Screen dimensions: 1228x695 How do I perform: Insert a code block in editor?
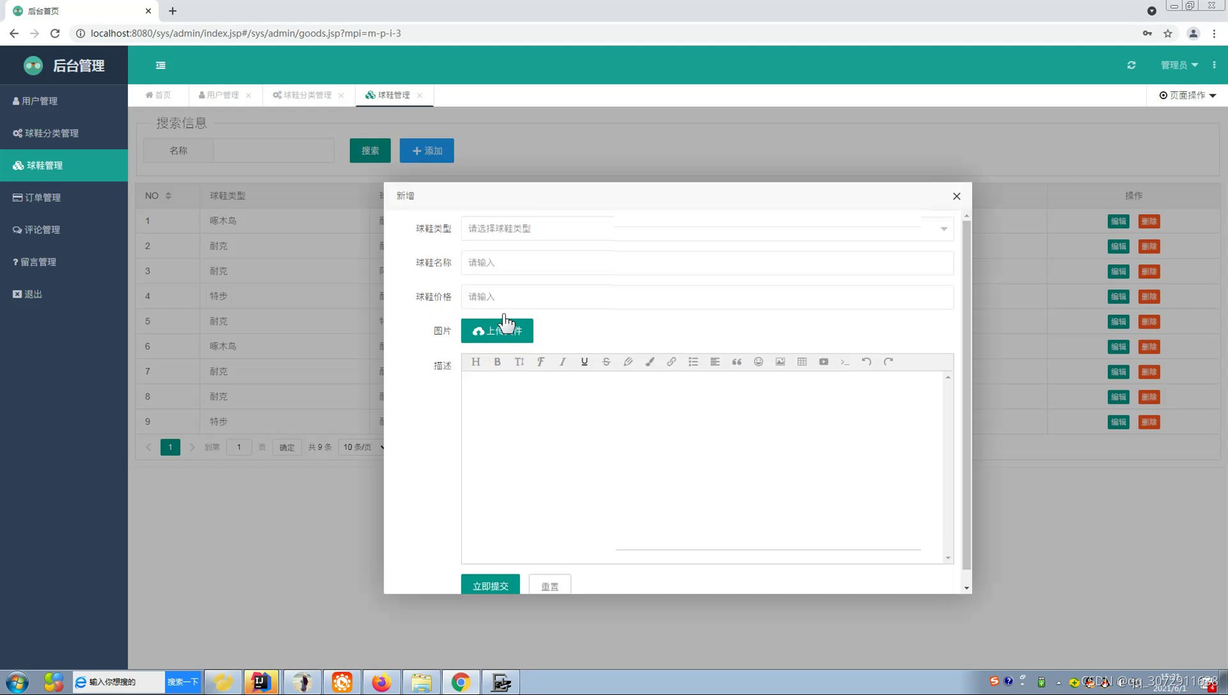click(845, 362)
